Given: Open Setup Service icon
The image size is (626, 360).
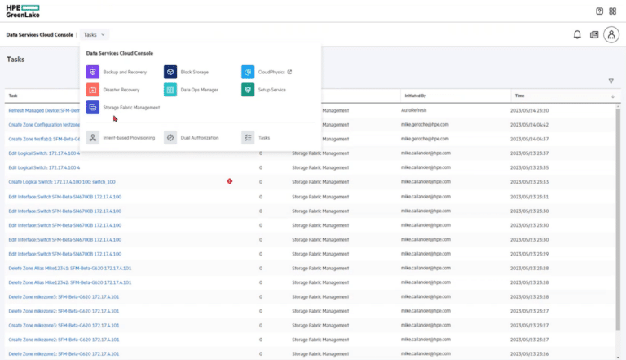Looking at the screenshot, I should pyautogui.click(x=248, y=90).
